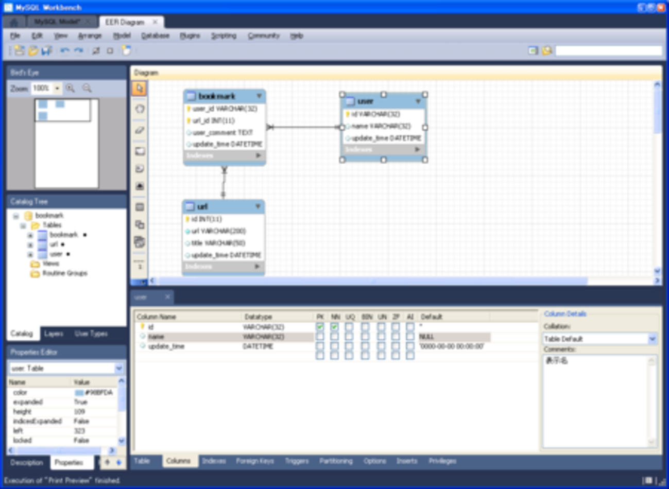This screenshot has height=489, width=669.
Task: Open the Plugins menu
Action: [190, 36]
